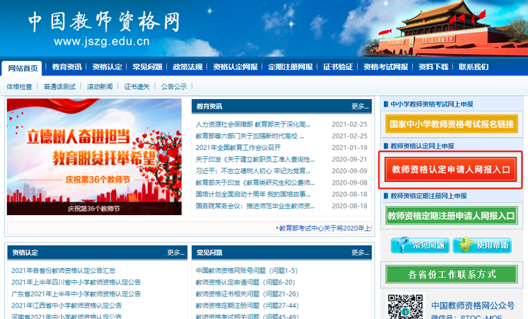Screen dimensions: 528x319
Task: Click red 教师资格认定申请人网报入口 button
Action: (x=452, y=170)
